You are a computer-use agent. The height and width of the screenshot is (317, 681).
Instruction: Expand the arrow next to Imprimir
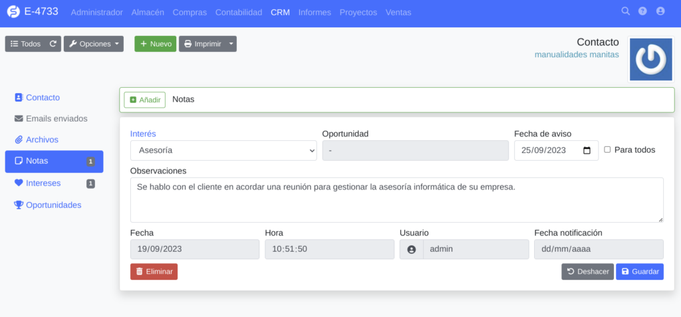[x=231, y=44]
